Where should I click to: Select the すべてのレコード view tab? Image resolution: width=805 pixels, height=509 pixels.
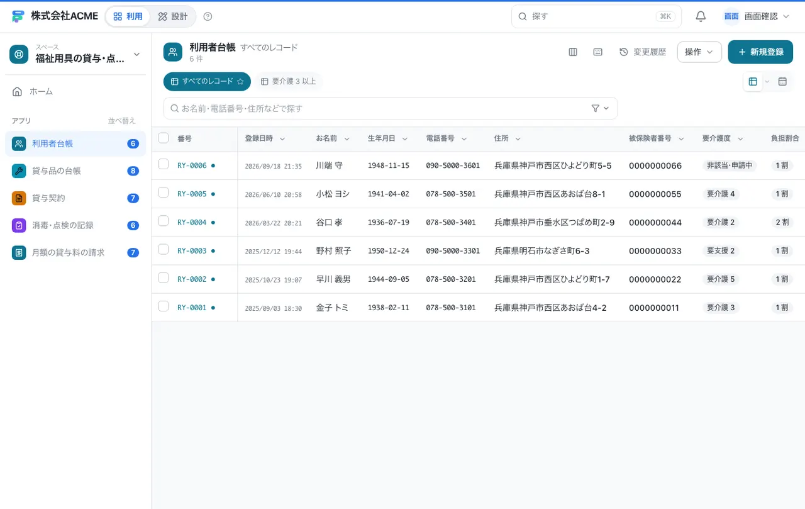click(207, 82)
